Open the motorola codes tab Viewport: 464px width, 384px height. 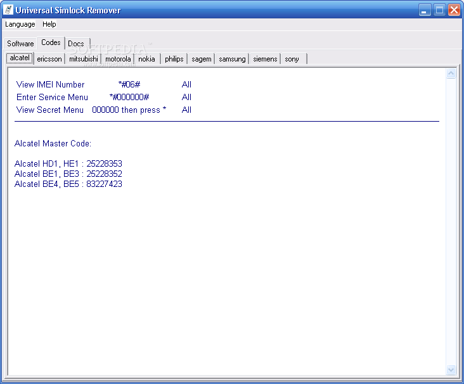click(x=118, y=59)
